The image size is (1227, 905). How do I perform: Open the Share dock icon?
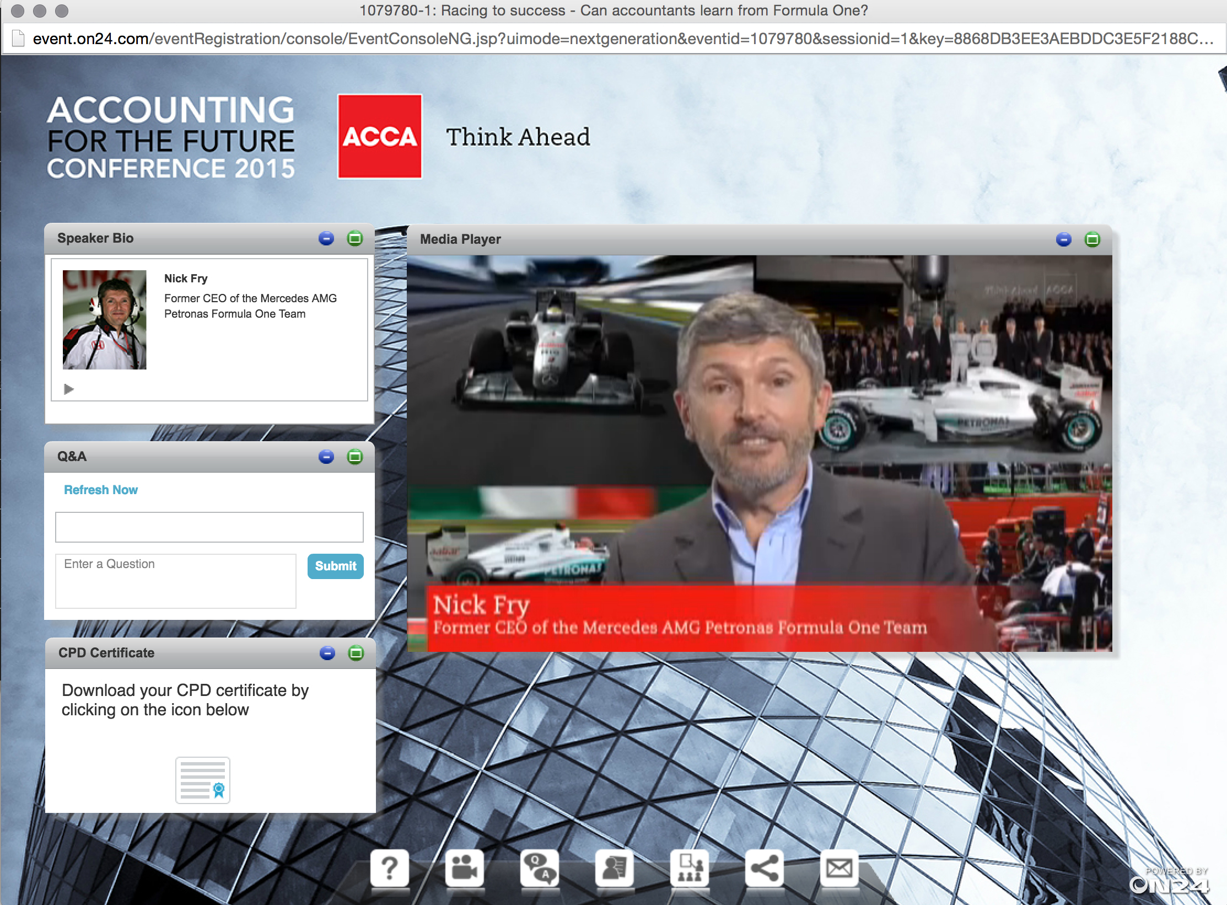point(765,869)
